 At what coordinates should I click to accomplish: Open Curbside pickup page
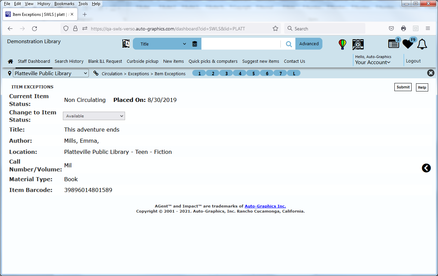(143, 61)
